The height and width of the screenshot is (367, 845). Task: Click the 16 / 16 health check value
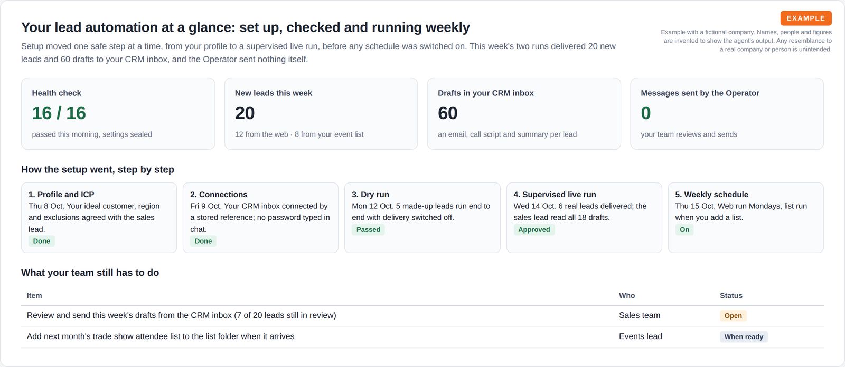click(x=59, y=113)
